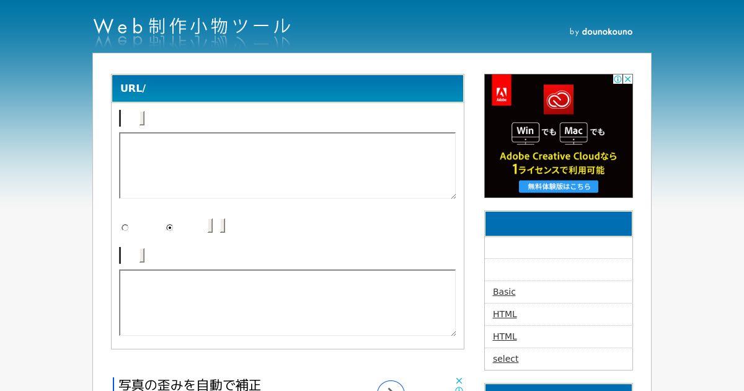Screen dimensions: 744x391
Task: Close the Adobe ad with X icon
Action: coord(627,79)
